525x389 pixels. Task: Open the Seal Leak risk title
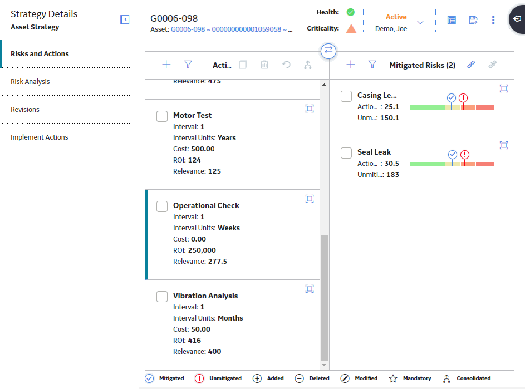coord(374,152)
